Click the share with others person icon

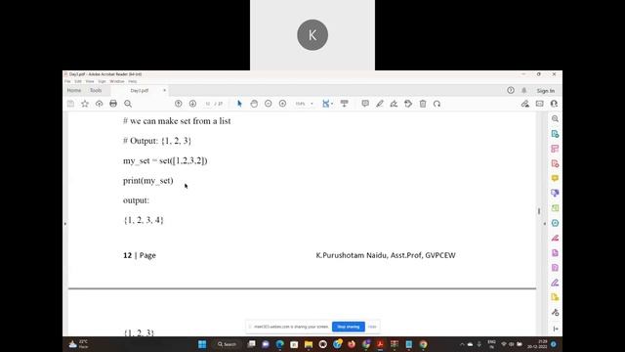pos(554,104)
